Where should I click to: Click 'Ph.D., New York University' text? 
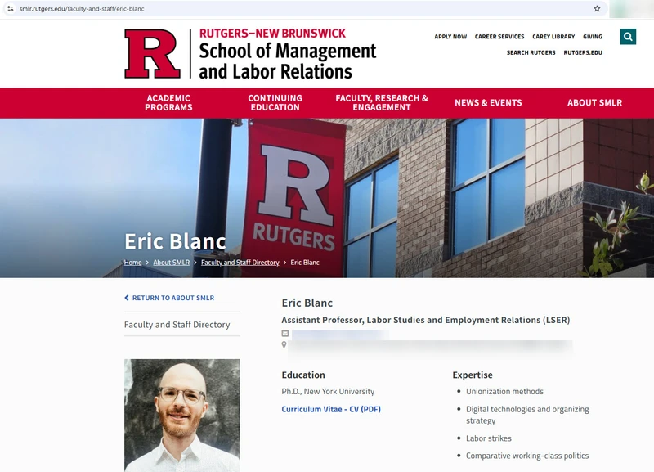(x=328, y=392)
